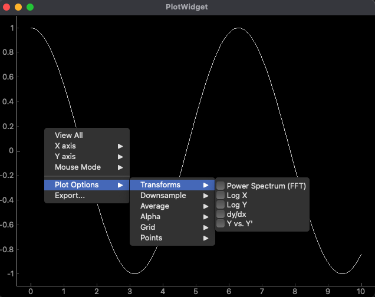Minimize the PlotWidget window with yellow button
Image resolution: width=375 pixels, height=297 pixels.
click(18, 7)
